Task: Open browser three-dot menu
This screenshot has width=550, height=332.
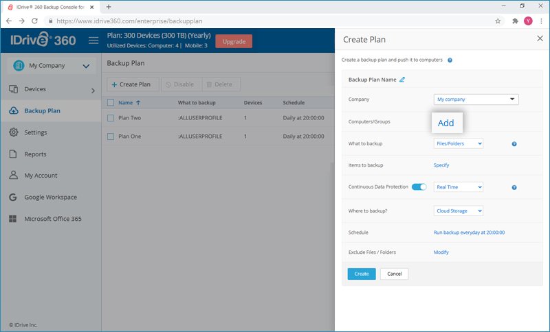Action: pos(541,21)
